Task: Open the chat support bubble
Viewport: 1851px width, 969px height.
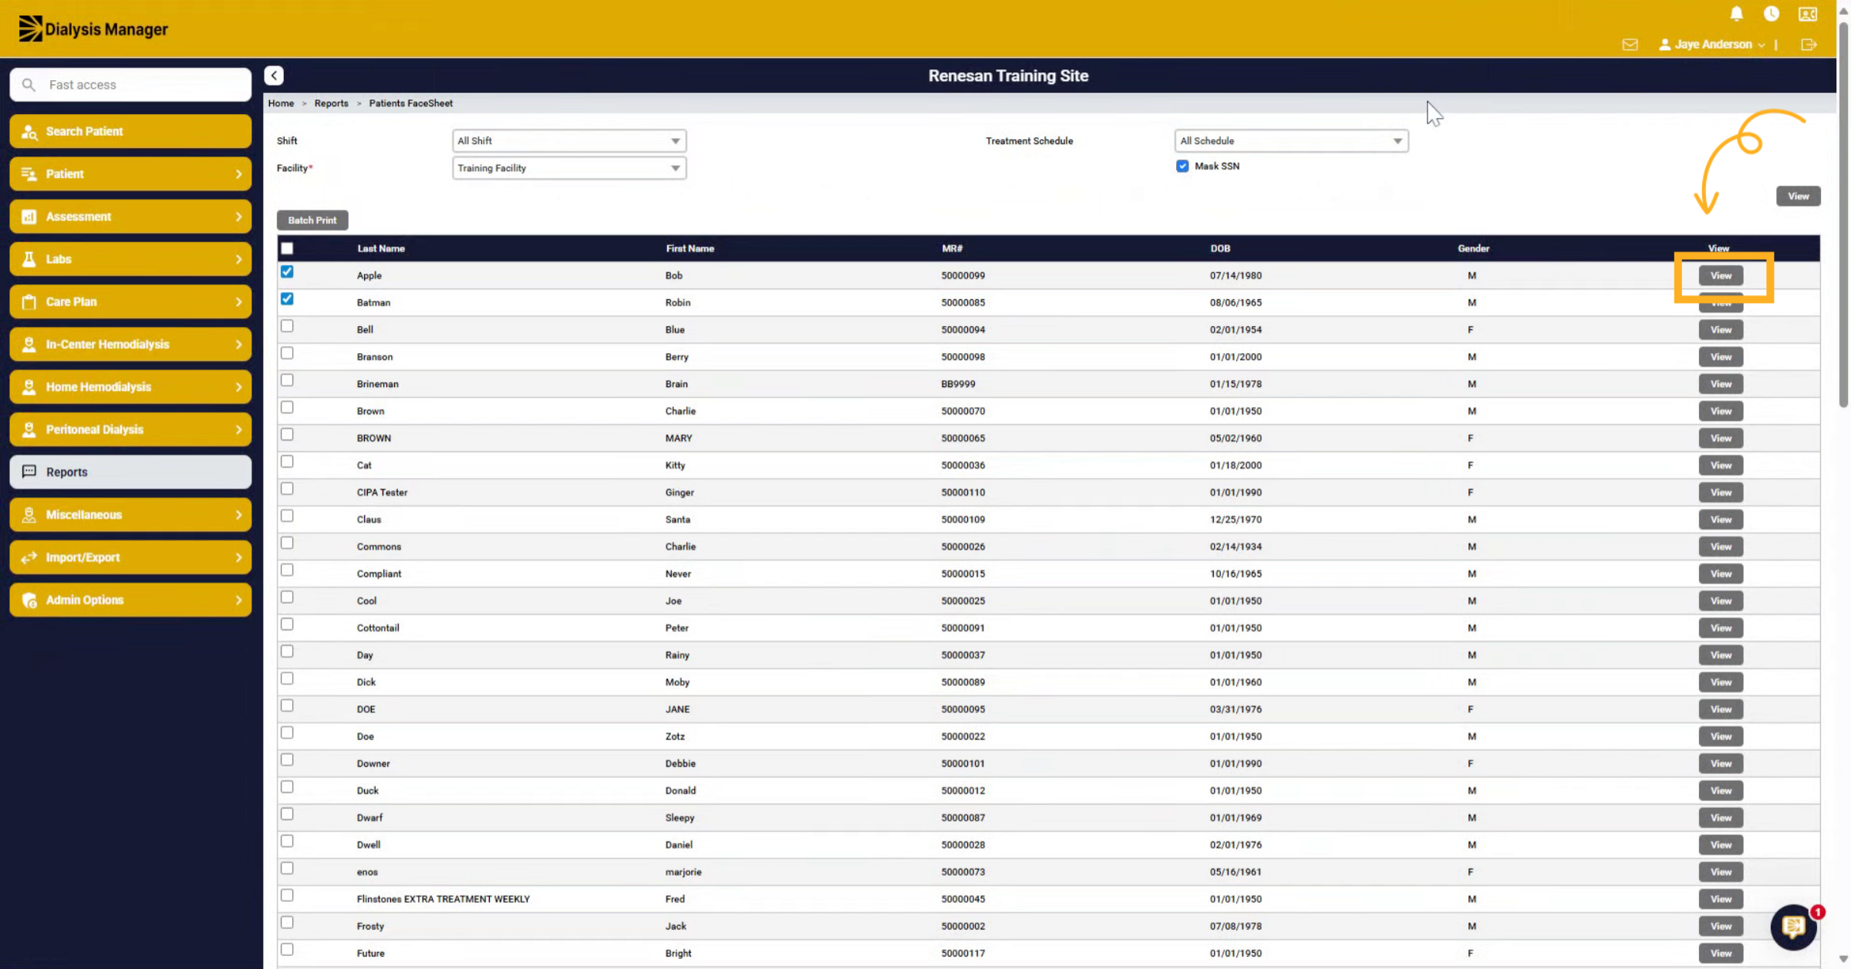Action: pyautogui.click(x=1793, y=927)
